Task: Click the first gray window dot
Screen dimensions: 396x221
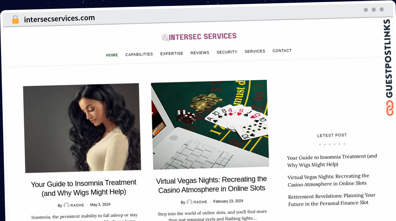Action: [x=366, y=10]
